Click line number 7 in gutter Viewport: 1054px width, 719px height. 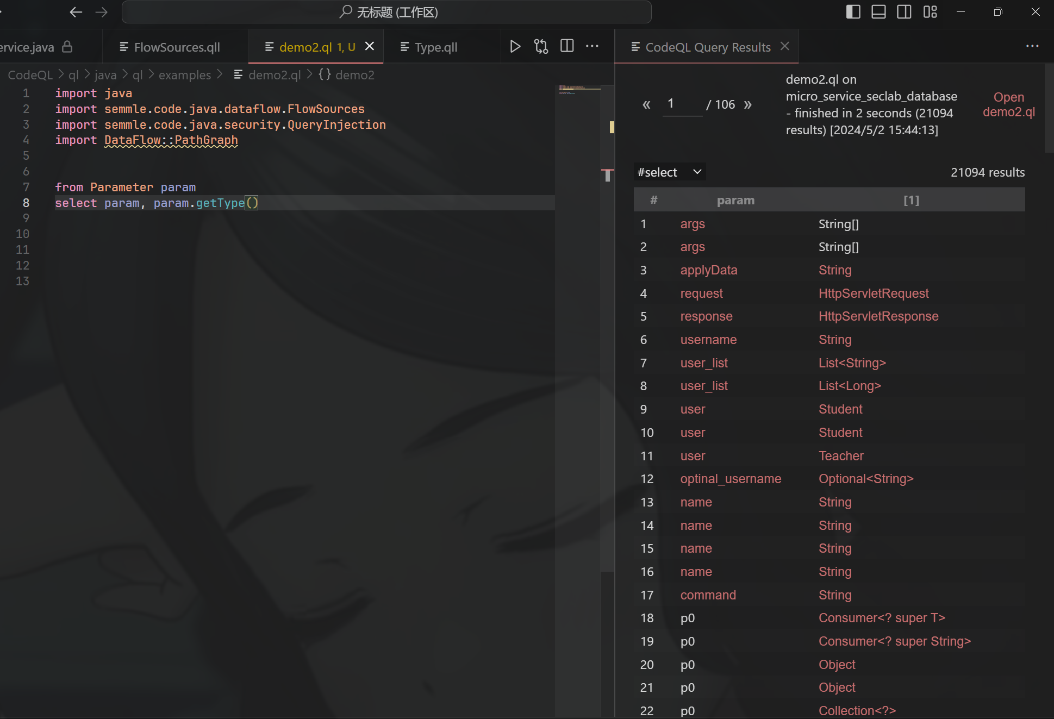tap(26, 187)
